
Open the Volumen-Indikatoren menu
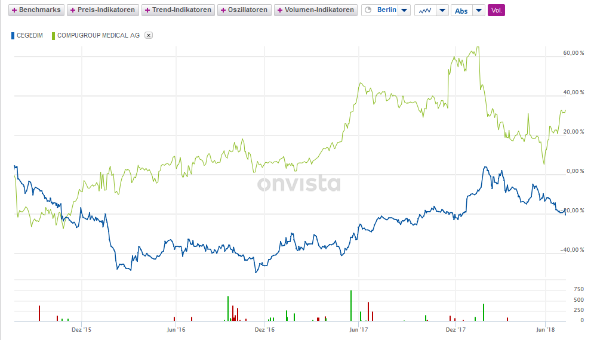click(x=316, y=10)
